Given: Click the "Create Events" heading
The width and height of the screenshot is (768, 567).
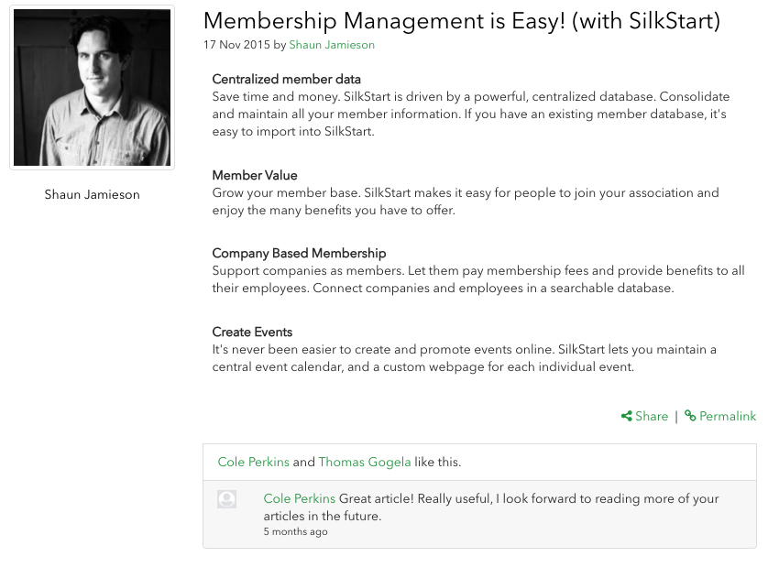Looking at the screenshot, I should pos(252,332).
